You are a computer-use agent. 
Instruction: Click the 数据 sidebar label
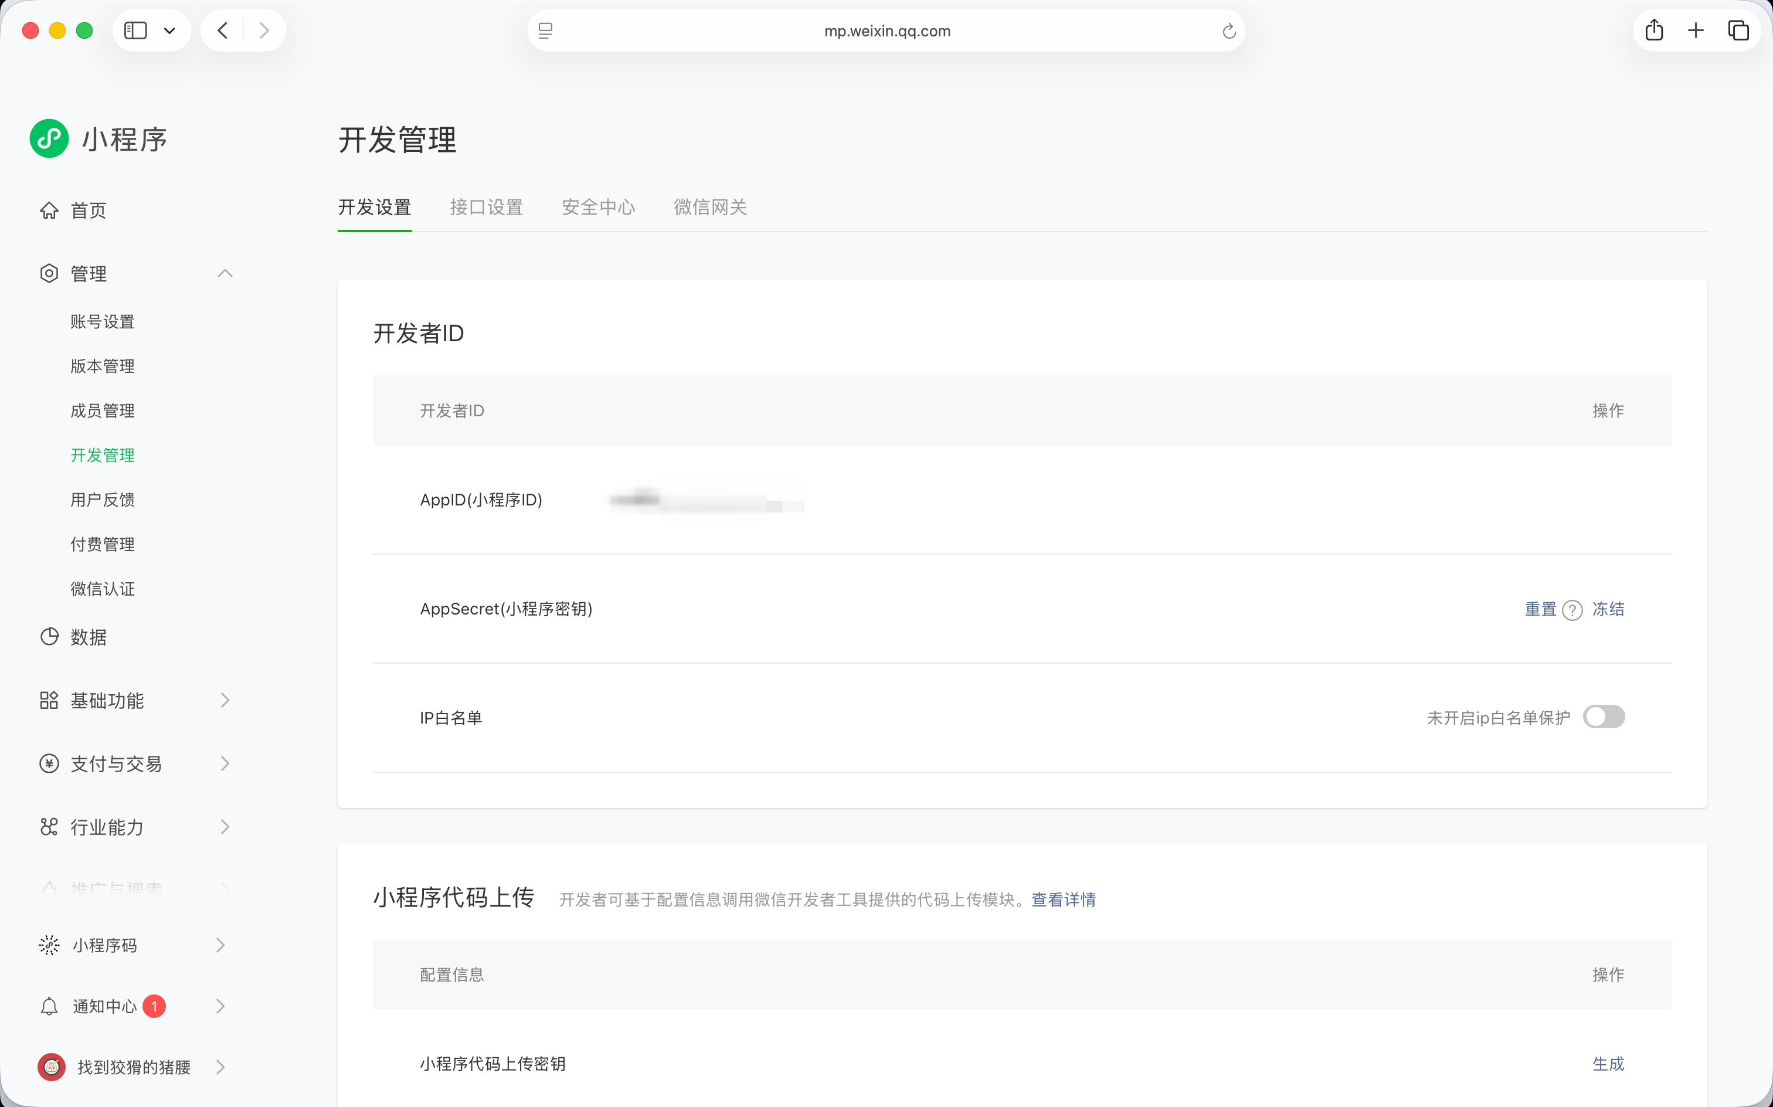pyautogui.click(x=89, y=637)
